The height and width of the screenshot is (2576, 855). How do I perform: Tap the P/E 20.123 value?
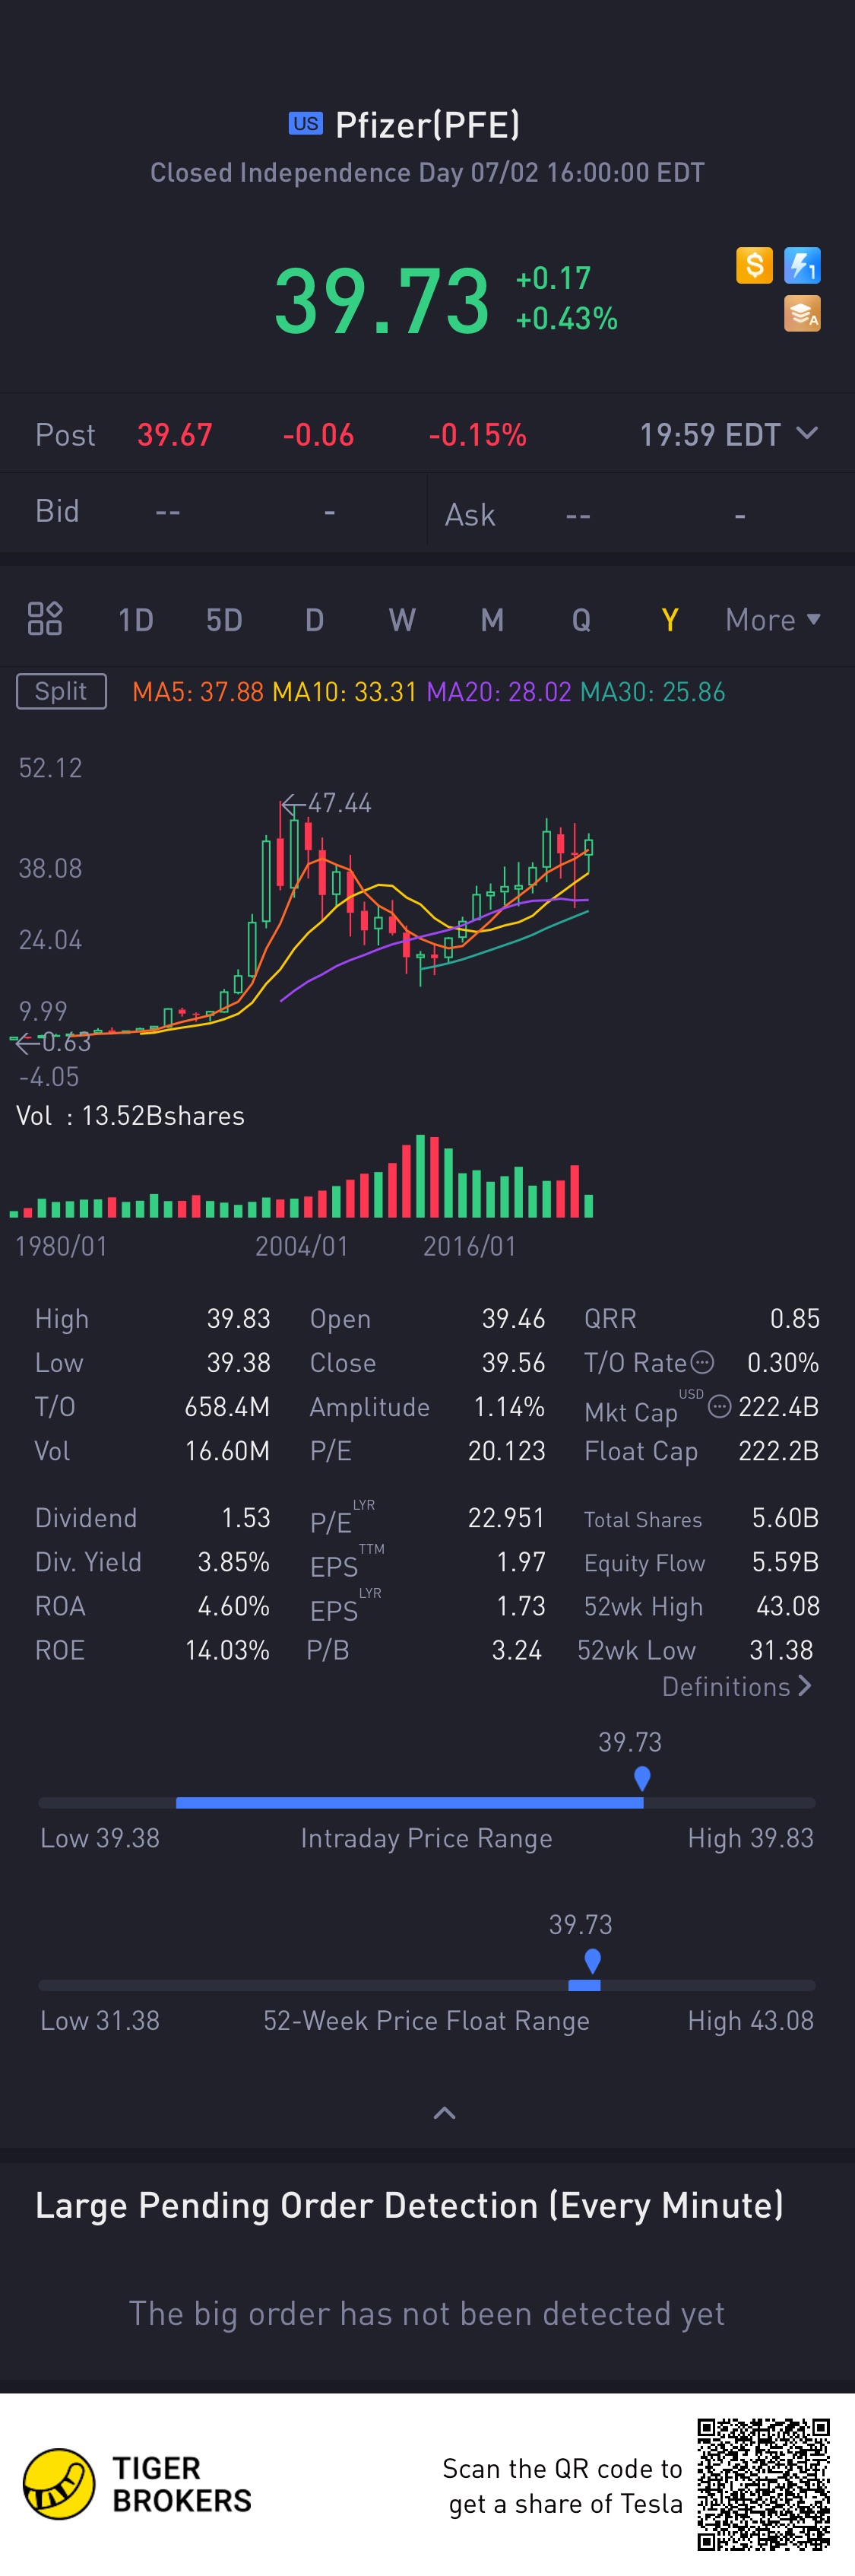tap(506, 1450)
